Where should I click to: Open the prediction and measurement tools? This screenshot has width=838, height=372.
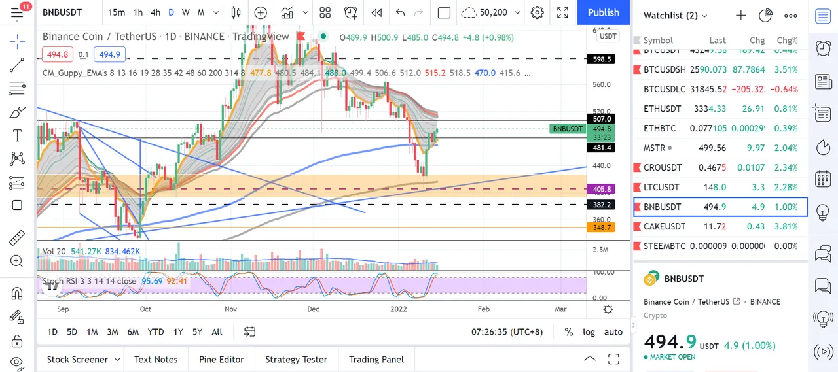point(17,182)
